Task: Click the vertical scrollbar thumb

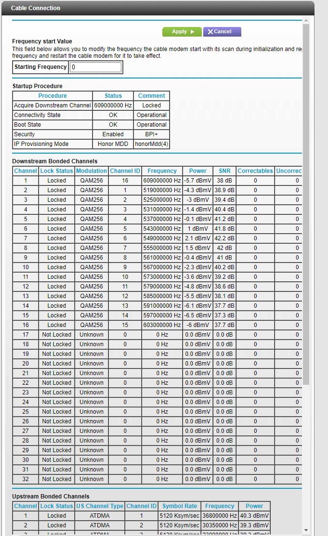Action: pos(306,202)
